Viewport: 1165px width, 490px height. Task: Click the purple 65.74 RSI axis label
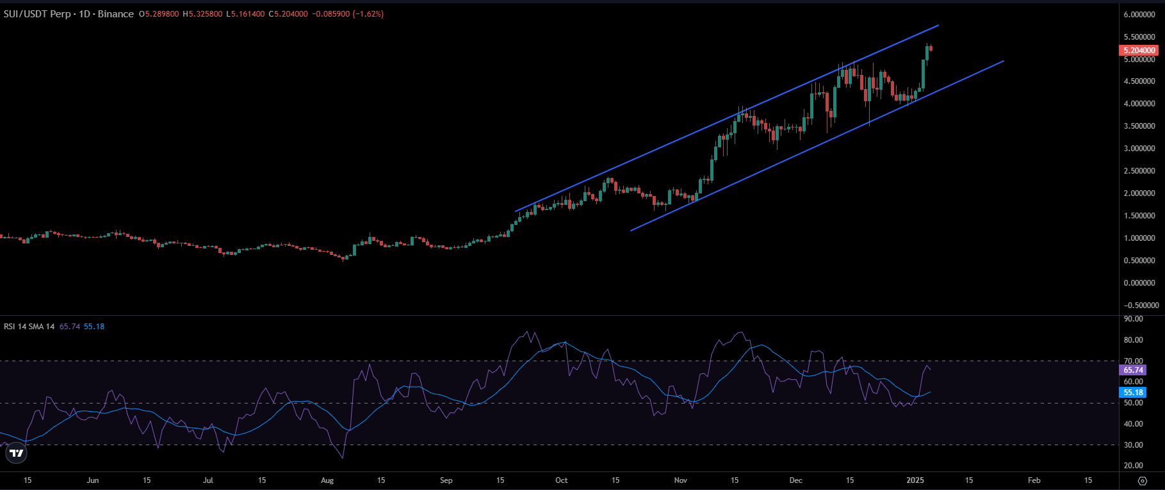pos(1133,370)
